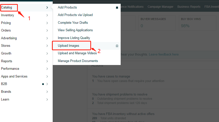Select View Selling Applications
The width and height of the screenshot is (219, 122).
pos(75,30)
